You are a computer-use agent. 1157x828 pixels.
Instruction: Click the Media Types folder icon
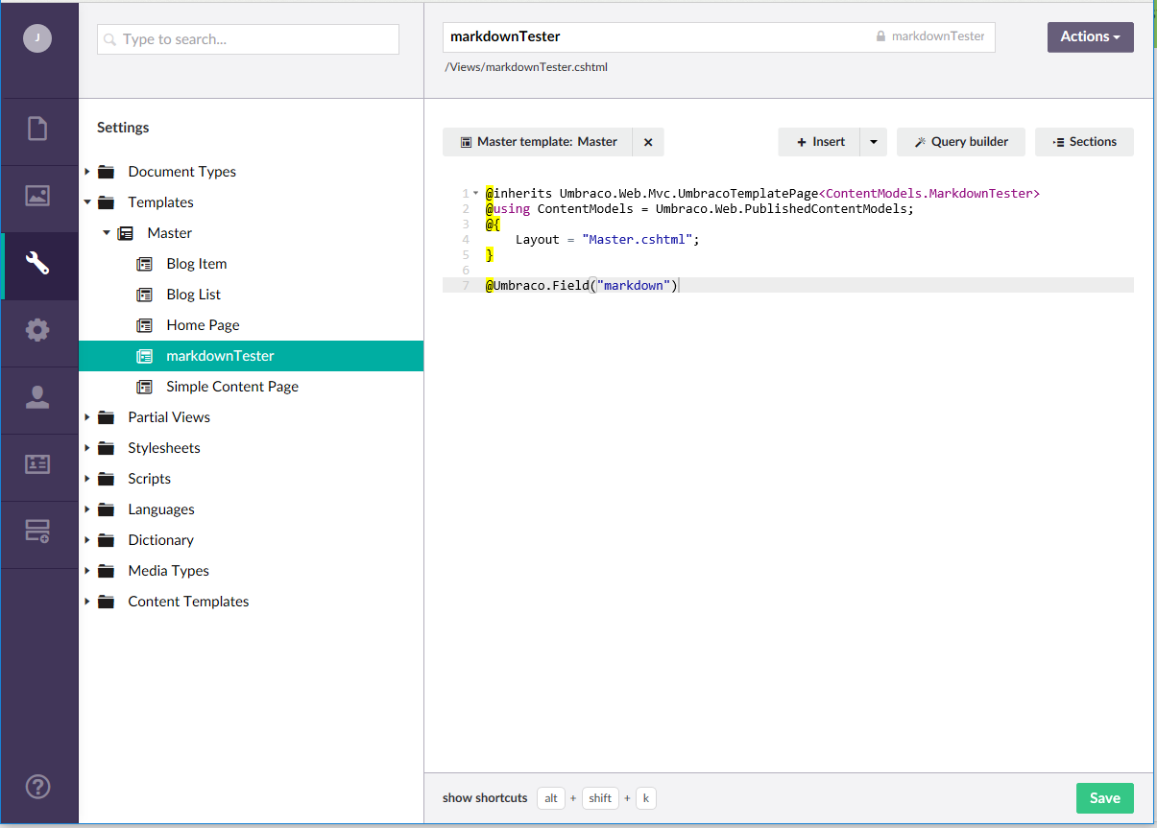(107, 571)
